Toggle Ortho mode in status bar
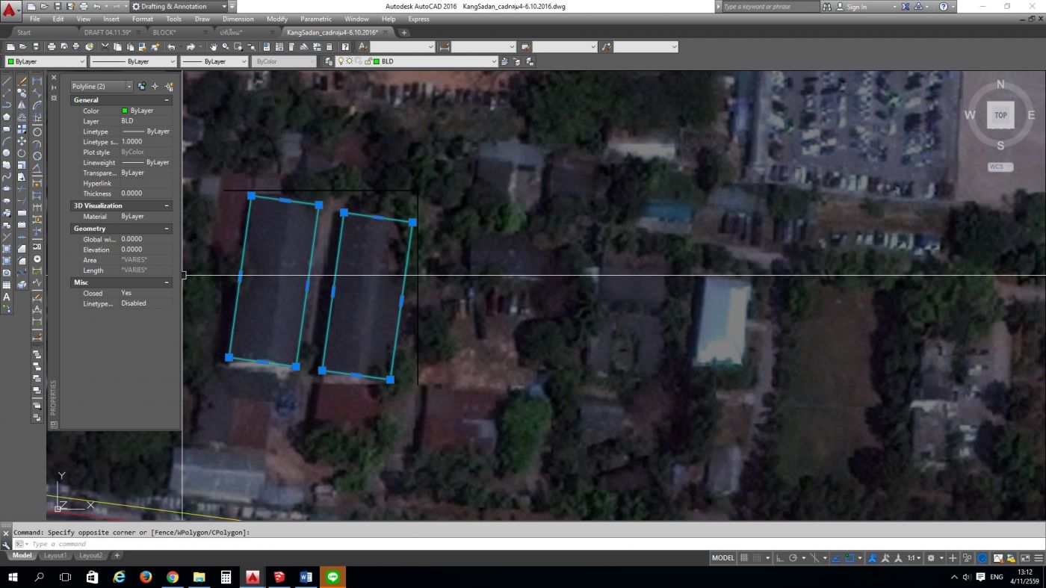1046x588 pixels. pos(779,558)
